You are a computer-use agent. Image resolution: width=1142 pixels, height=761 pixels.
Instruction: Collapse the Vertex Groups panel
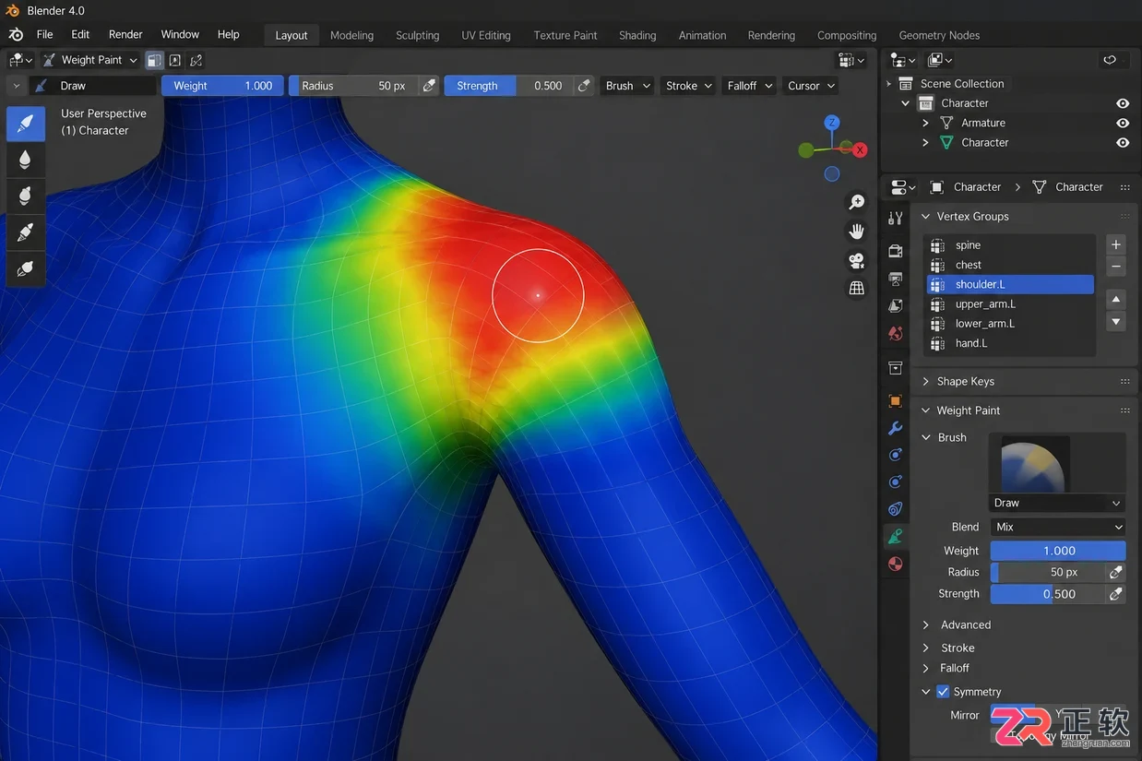927,216
